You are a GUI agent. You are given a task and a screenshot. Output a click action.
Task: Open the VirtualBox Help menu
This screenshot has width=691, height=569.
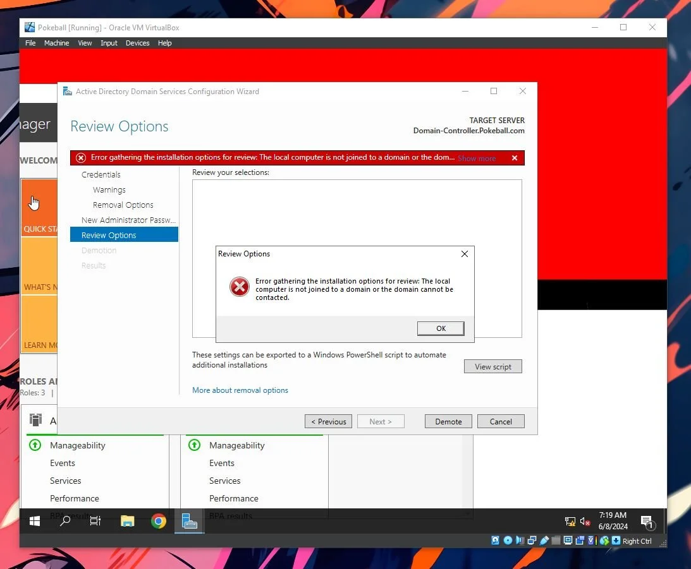click(165, 43)
